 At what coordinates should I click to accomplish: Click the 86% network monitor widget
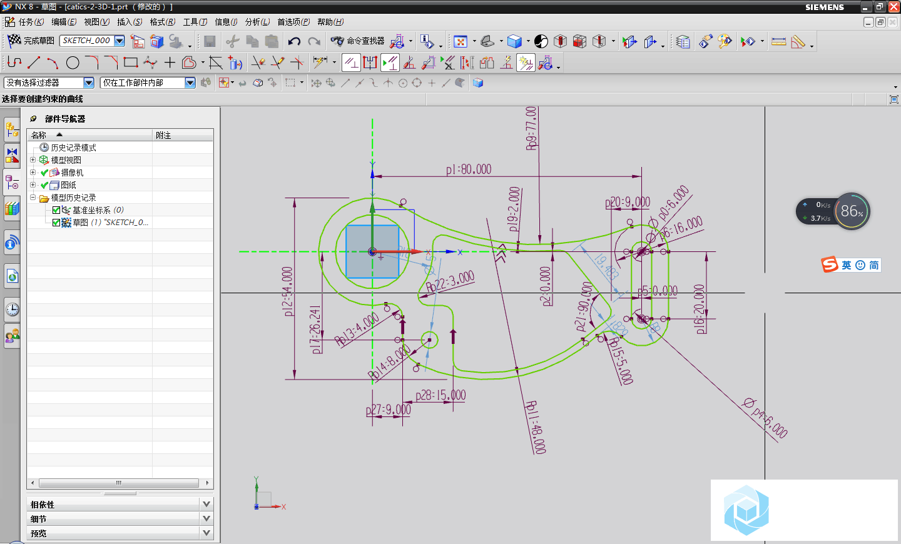tap(852, 211)
